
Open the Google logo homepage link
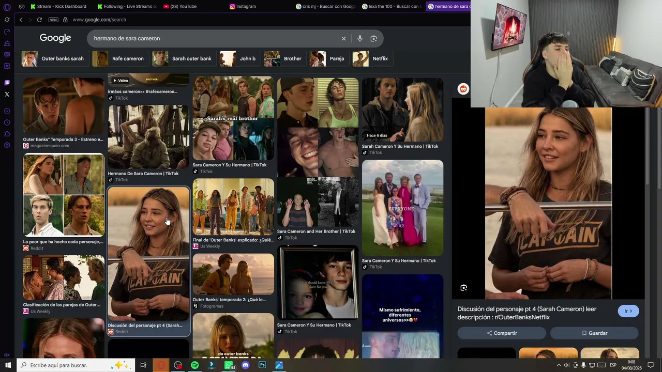55,38
